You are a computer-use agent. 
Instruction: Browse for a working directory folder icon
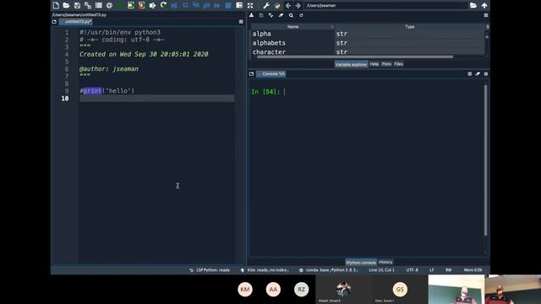pyautogui.click(x=473, y=5)
